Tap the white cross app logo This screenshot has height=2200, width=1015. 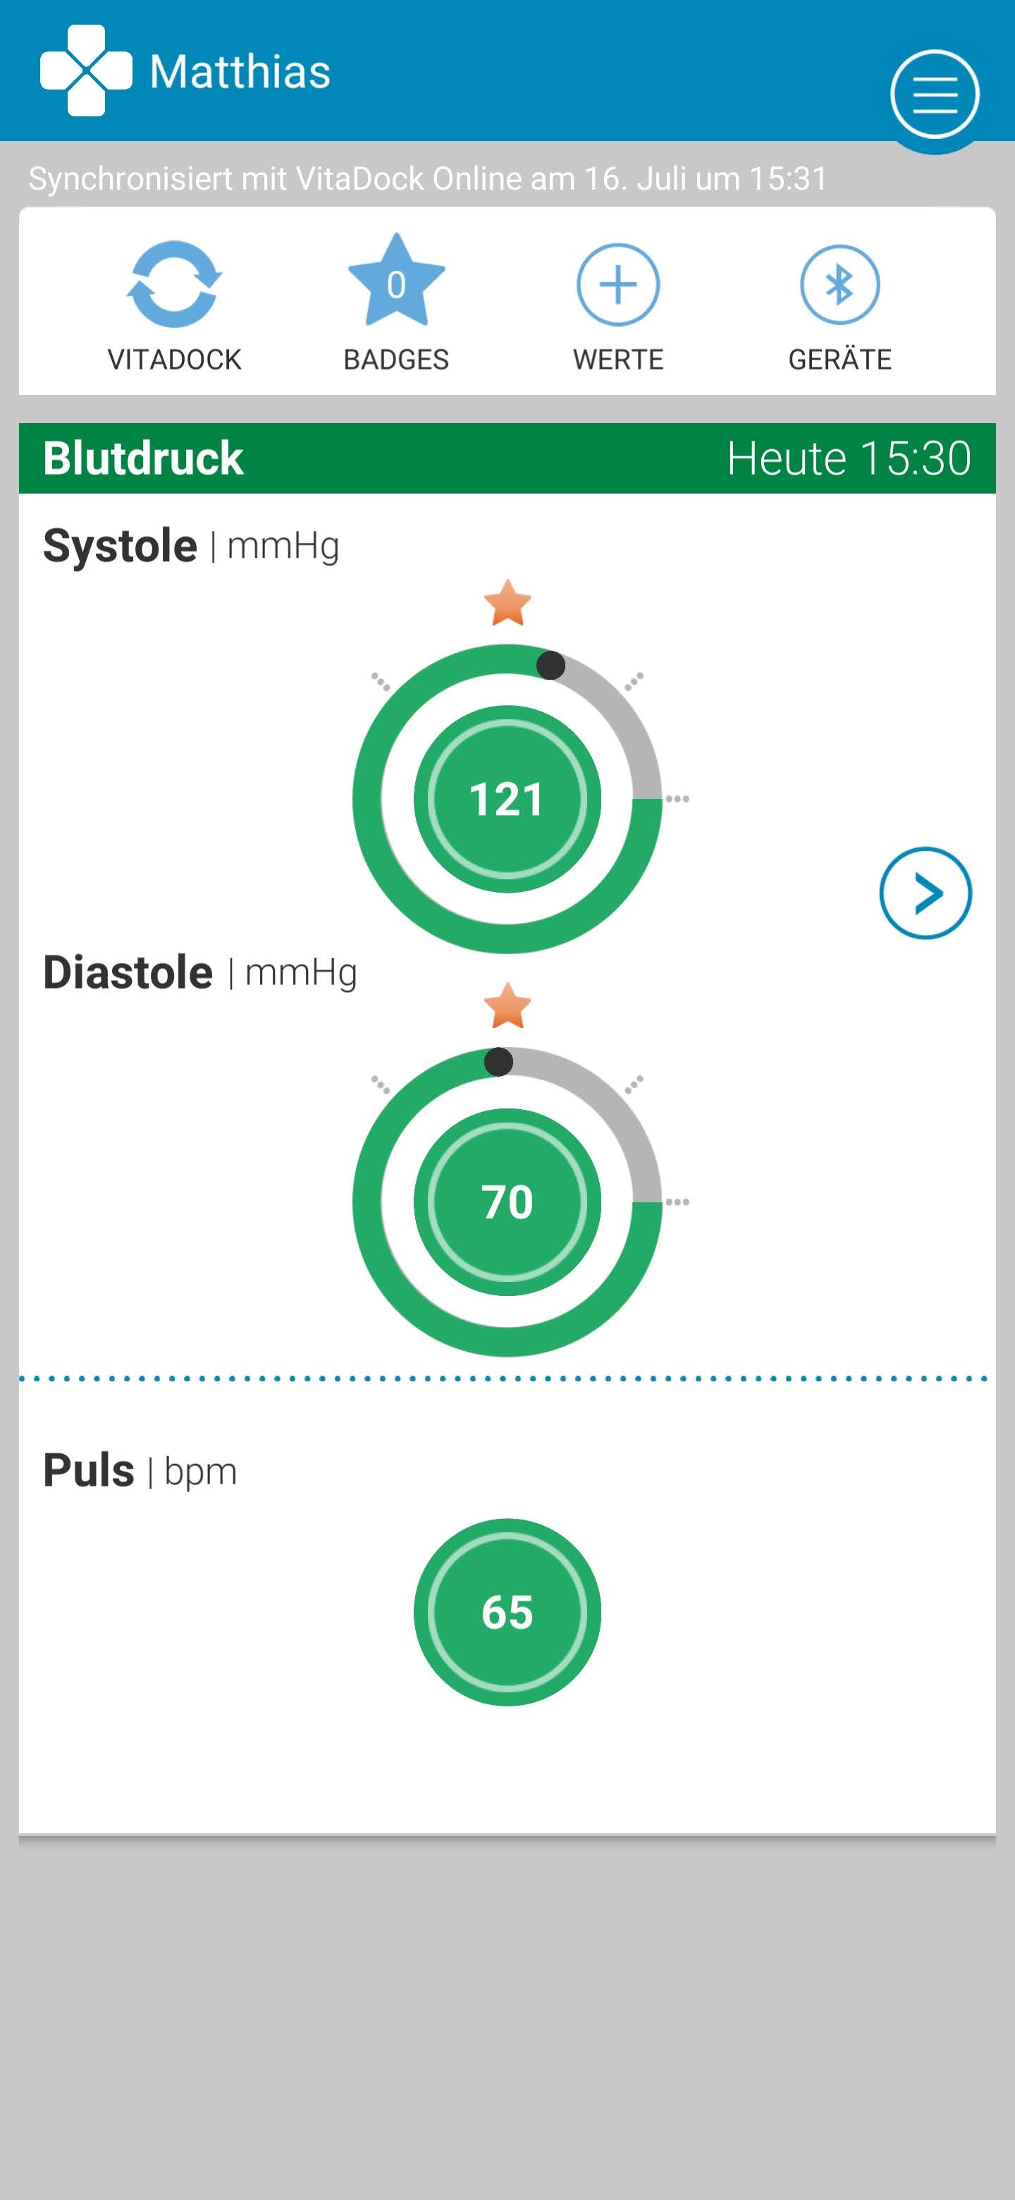85,71
